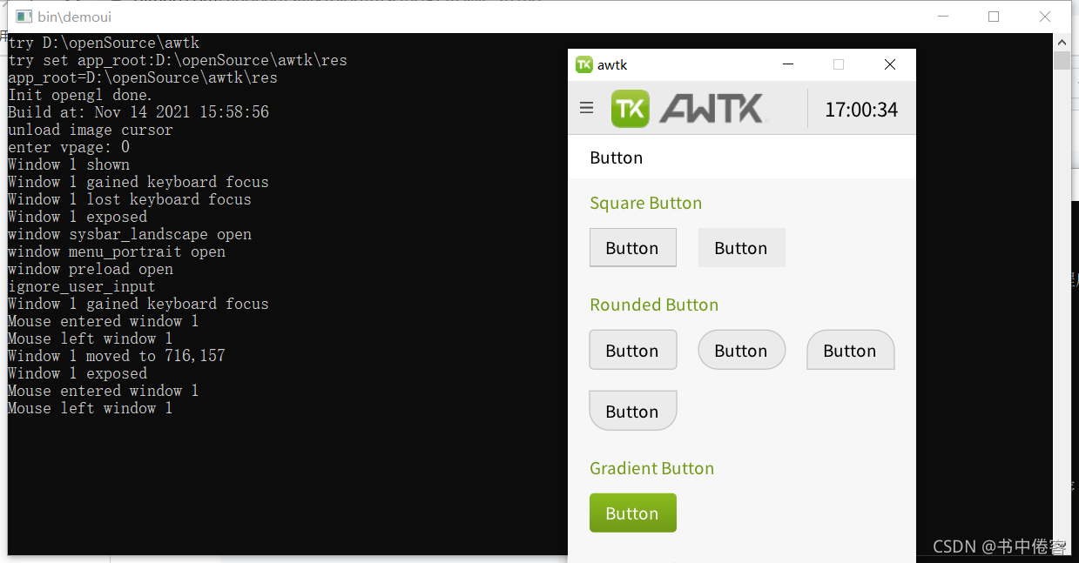
Task: Click the demoui console window icon
Action: coord(24,16)
